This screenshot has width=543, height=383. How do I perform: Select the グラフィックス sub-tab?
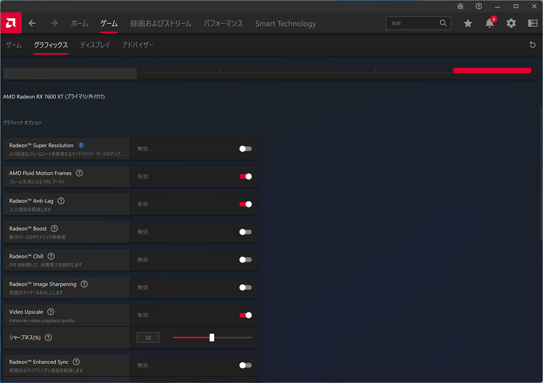click(x=51, y=45)
